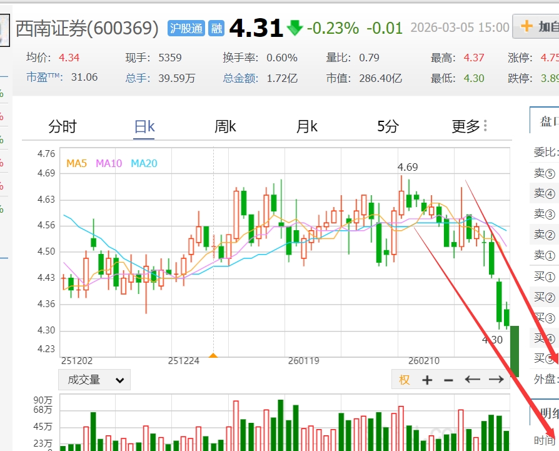The width and height of the screenshot is (559, 451).
Task: Click the 量比 value 0.79
Action: tap(369, 58)
